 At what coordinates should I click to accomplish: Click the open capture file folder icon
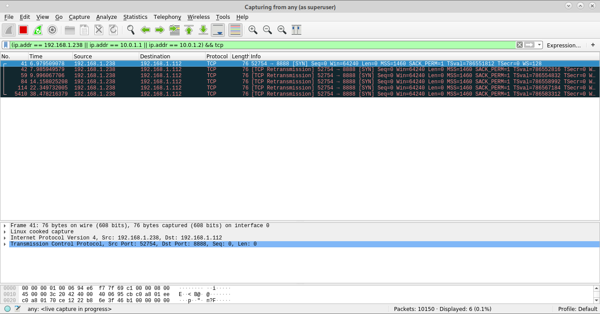click(70, 30)
